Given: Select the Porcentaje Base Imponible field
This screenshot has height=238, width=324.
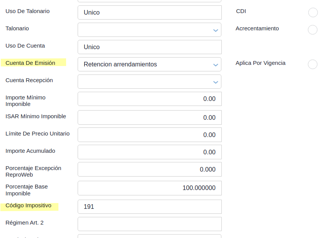Looking at the screenshot, I should click(150, 188).
